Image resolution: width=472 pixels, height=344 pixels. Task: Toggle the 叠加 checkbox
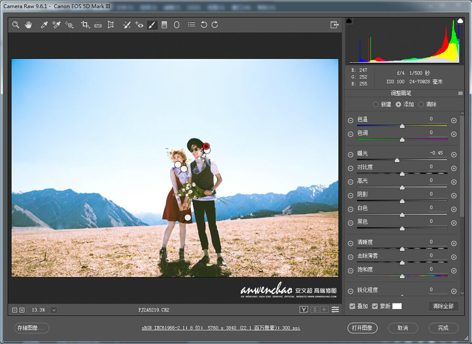click(x=352, y=306)
